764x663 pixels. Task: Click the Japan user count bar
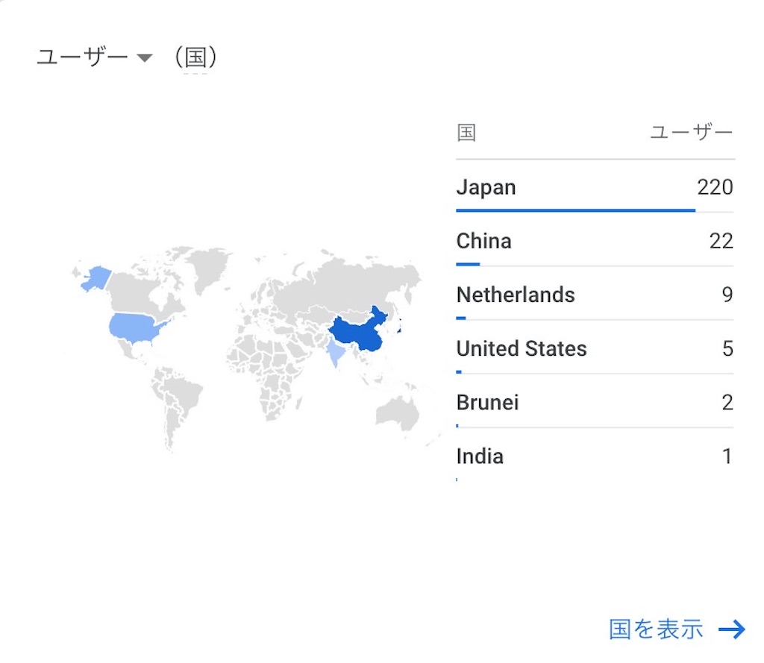(x=575, y=210)
